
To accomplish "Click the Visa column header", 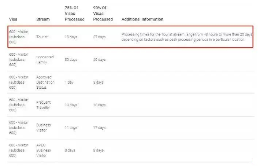I will tap(13, 19).
